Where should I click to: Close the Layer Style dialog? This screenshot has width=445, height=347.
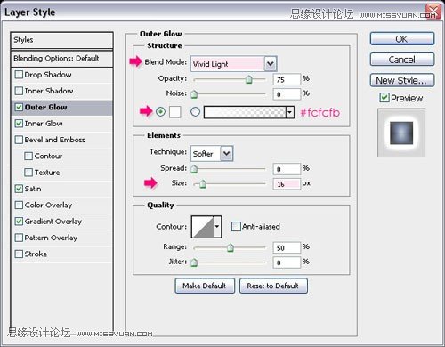(433, 12)
